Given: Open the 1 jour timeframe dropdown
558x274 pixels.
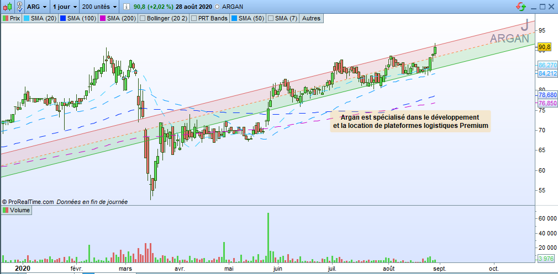Looking at the screenshot, I should [x=64, y=7].
